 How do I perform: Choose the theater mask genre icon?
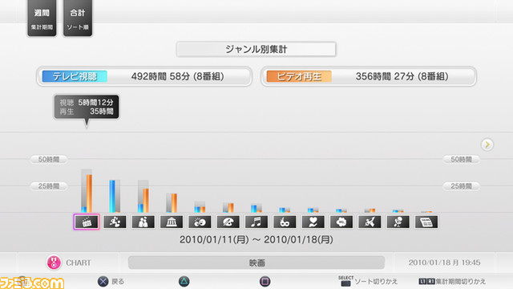285,222
